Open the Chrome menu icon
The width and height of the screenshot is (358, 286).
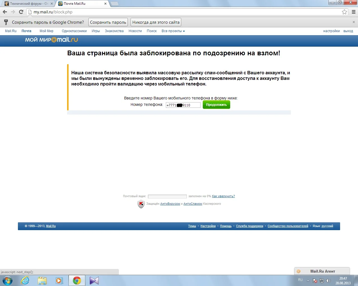point(354,12)
